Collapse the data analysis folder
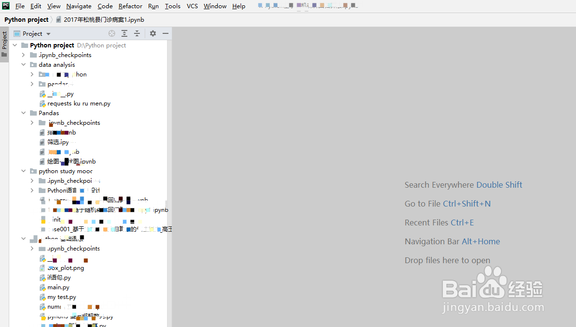This screenshot has width=576, height=327. [x=24, y=65]
